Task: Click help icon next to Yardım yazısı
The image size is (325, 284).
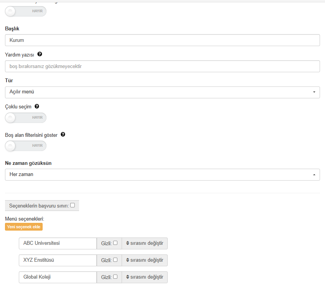Action: coord(40,55)
